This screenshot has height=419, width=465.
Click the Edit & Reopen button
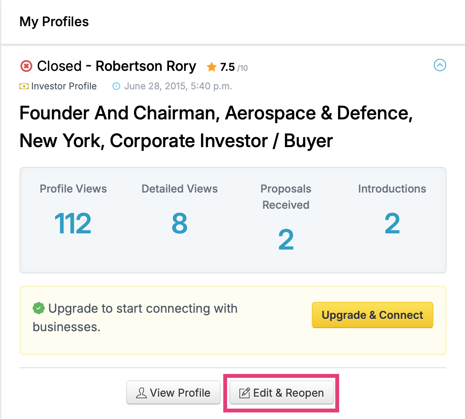point(282,392)
